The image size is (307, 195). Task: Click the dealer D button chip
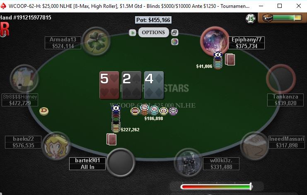[x=44, y=111]
